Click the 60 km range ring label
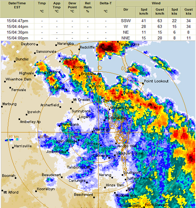The height and width of the screenshot is (208, 196). point(14,137)
